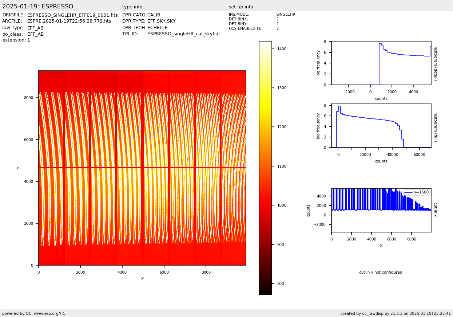
Task: Click the DPR.TECH value ECHELLE
Action: coord(157,28)
